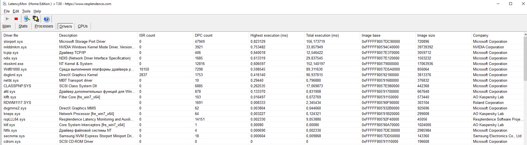Maximize the LatencyMon window
Screen dimensions: 527x145
pos(511,4)
